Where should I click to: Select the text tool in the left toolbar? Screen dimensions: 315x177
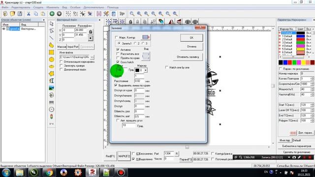click(51, 81)
